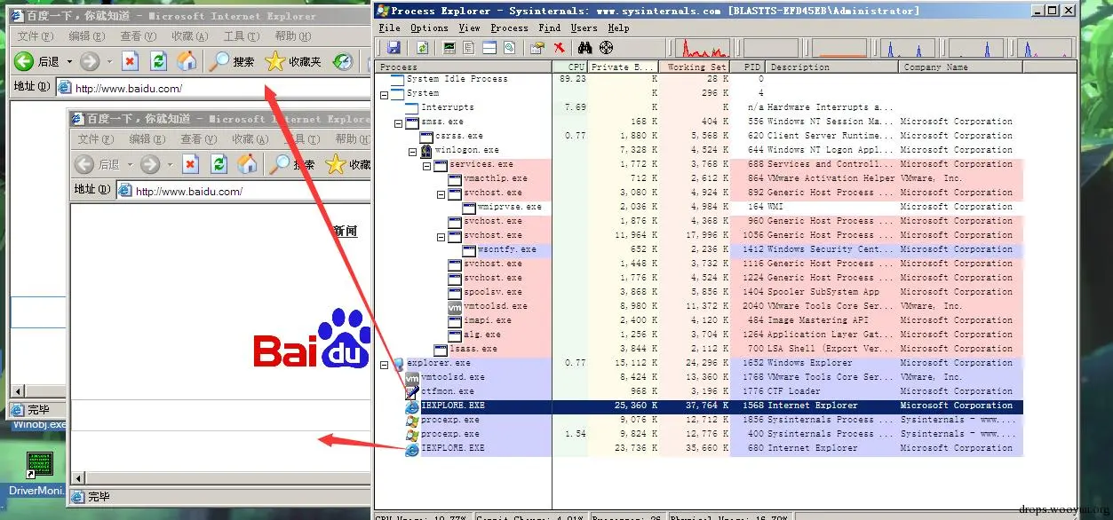Viewport: 1113px width, 520px height.
Task: Open Back history dropdown in the front IE window
Action: pyautogui.click(x=129, y=165)
